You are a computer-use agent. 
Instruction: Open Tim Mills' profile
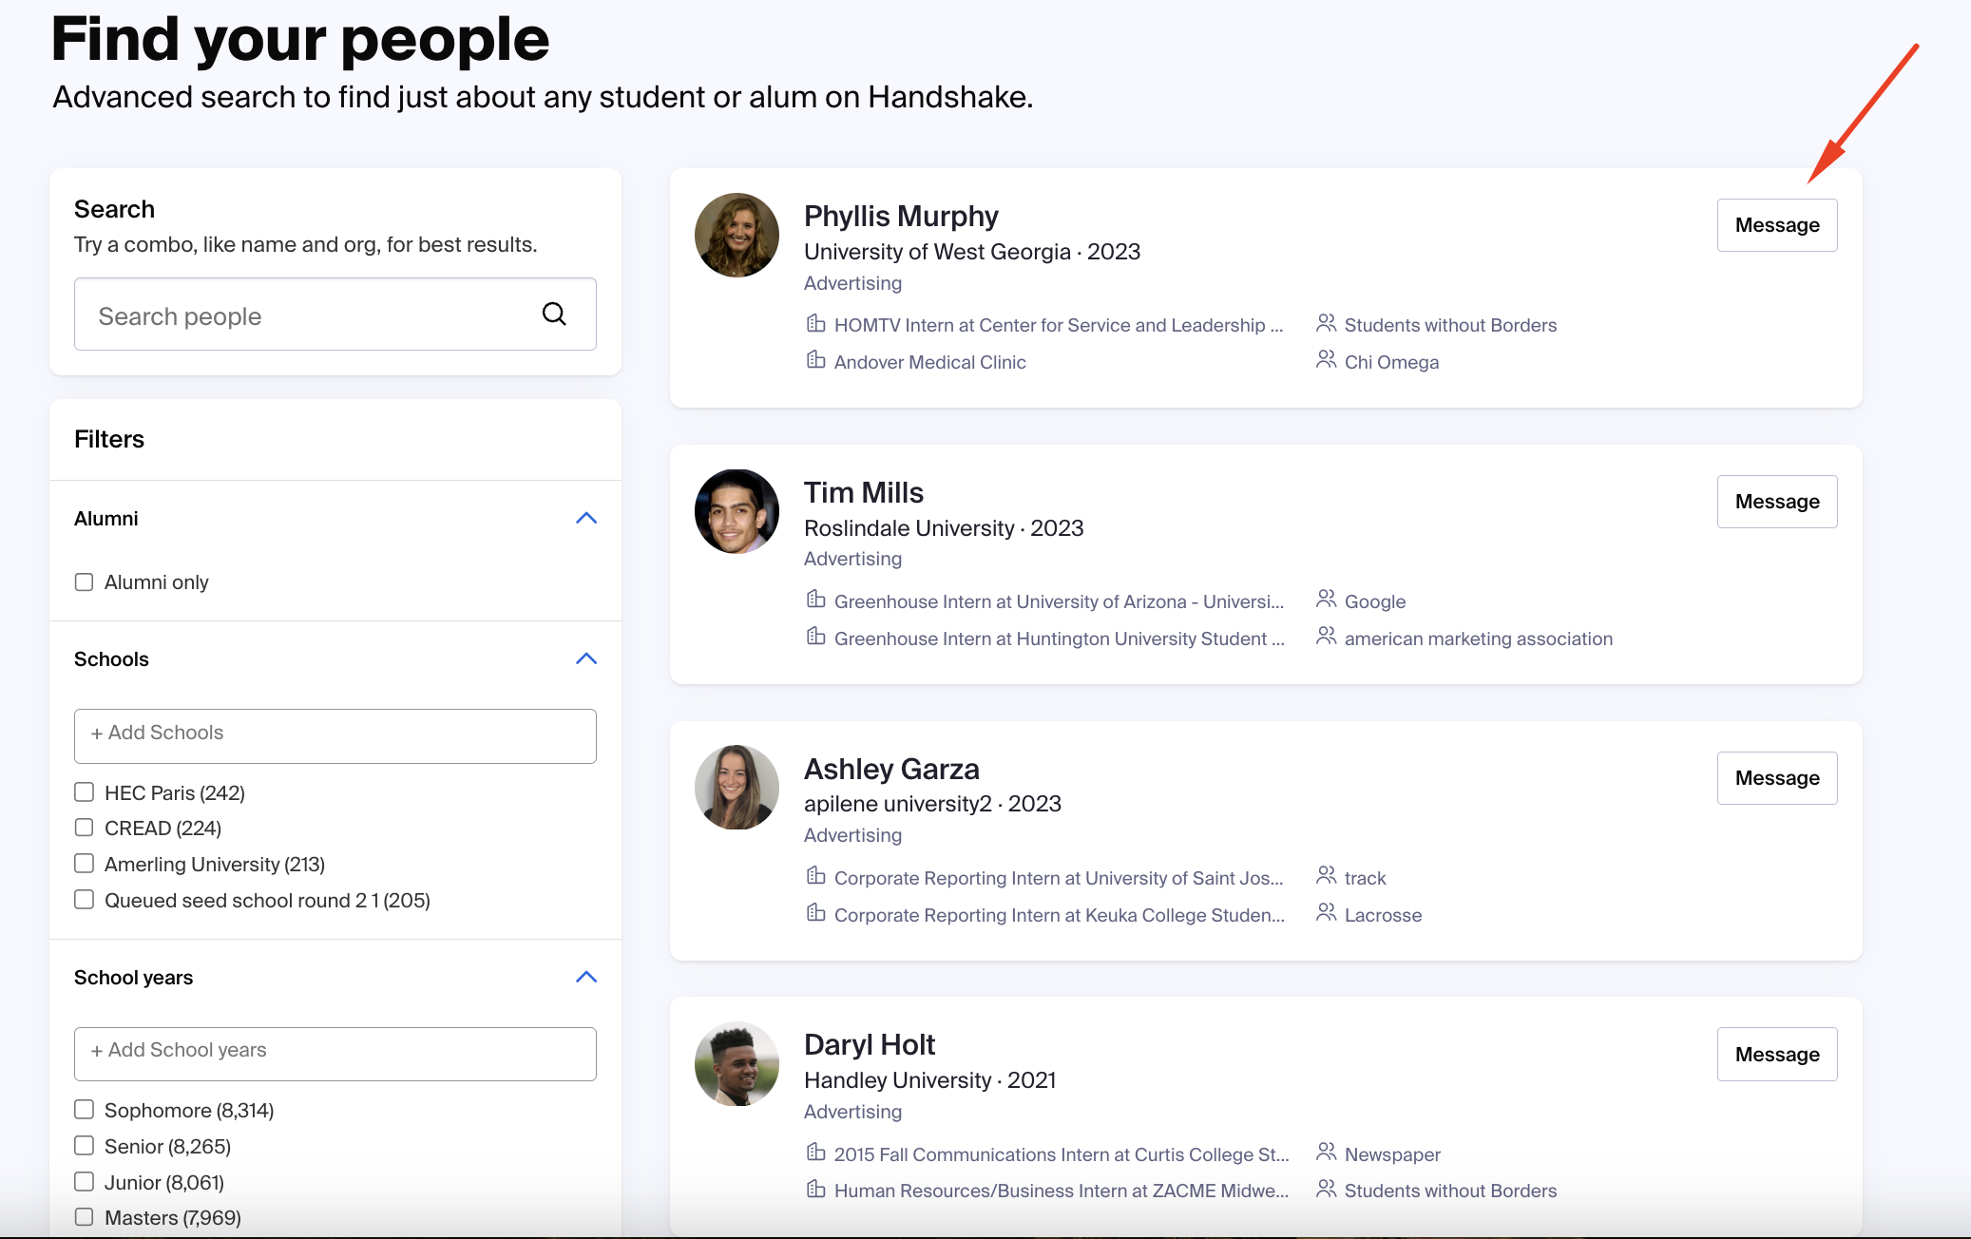(863, 492)
